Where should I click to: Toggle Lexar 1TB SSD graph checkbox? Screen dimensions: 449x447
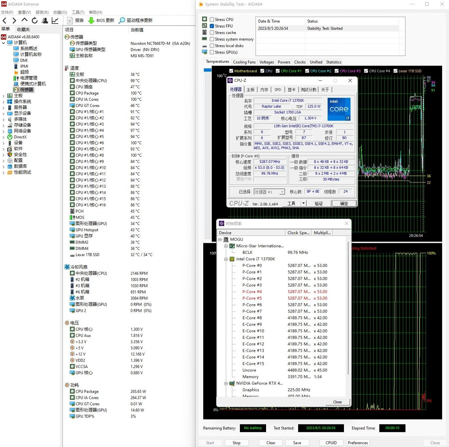[x=395, y=71]
